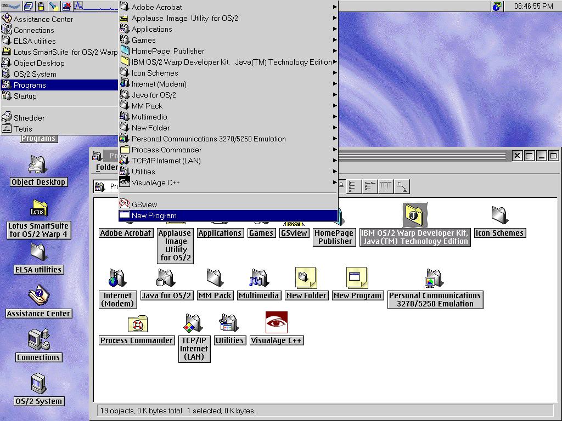Click the tray icon beside the clock
Image resolution: width=562 pixels, height=421 pixels.
497,6
